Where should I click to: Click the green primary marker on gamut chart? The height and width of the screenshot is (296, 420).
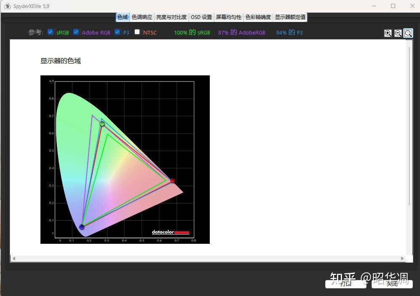click(x=102, y=124)
